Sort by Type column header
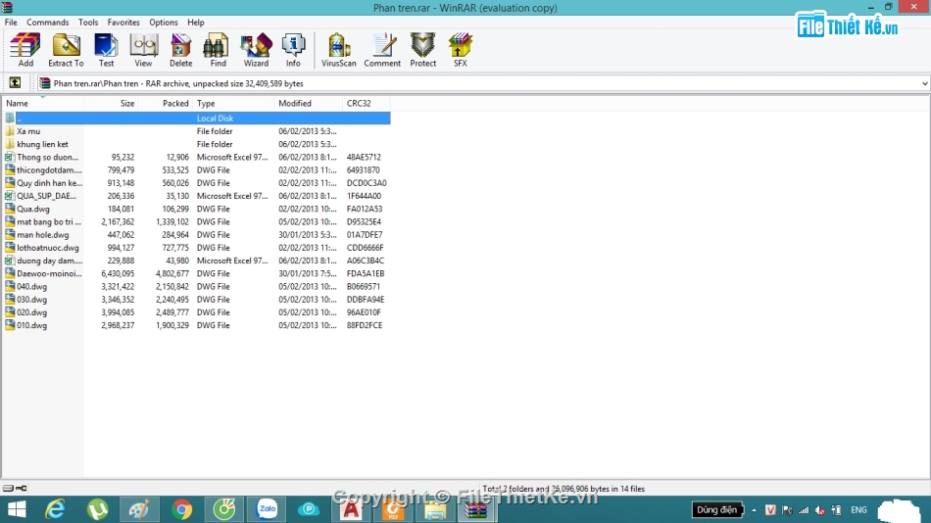Viewport: 931px width, 523px height. point(234,103)
